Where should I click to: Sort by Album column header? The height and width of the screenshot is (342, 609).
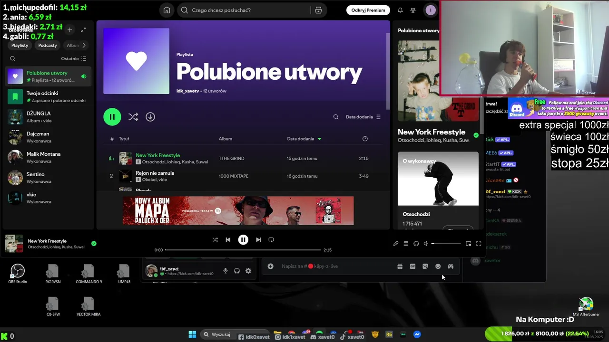226,139
